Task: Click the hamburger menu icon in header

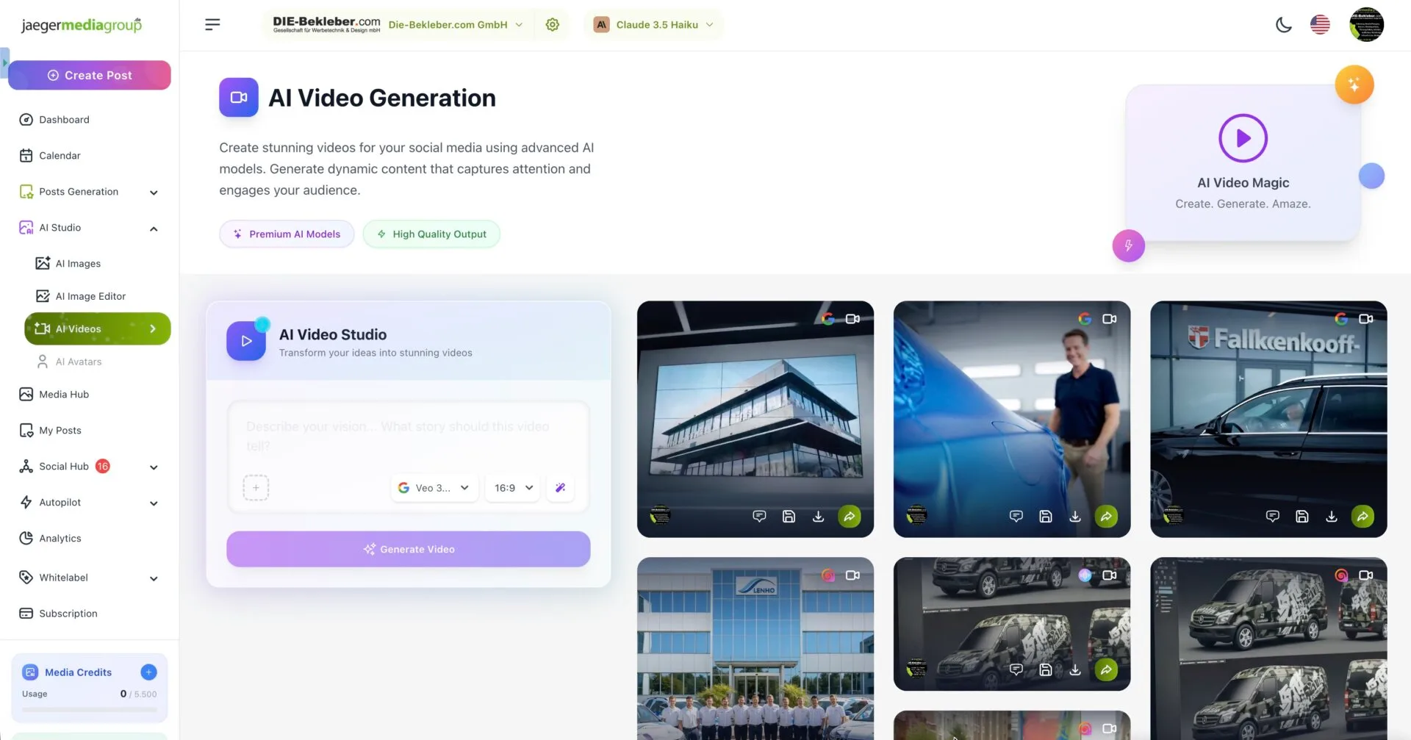Action: pyautogui.click(x=212, y=25)
